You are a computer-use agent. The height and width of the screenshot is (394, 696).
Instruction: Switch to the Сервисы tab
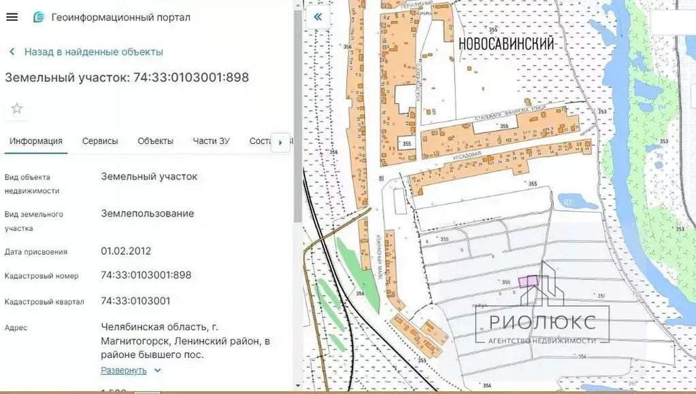[99, 141]
